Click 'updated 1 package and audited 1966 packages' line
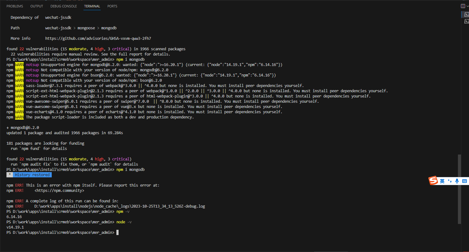Image resolution: width=469 pixels, height=252 pixels. click(x=65, y=133)
